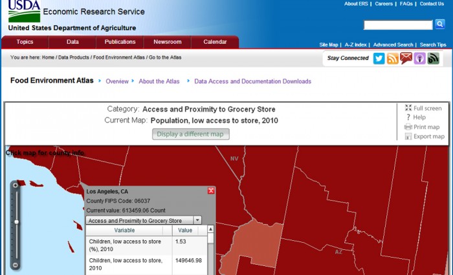The image size is (453, 275).
Task: Click Display a different map button
Action: click(191, 134)
